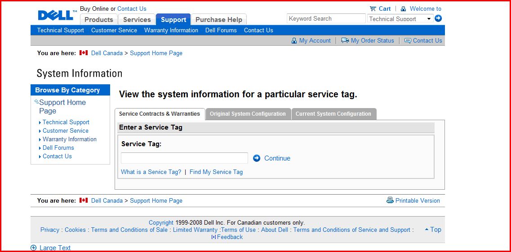Screen dimensions: 511x252
Task: Click Dell Canada in top breadcrumb
Action: [107, 53]
